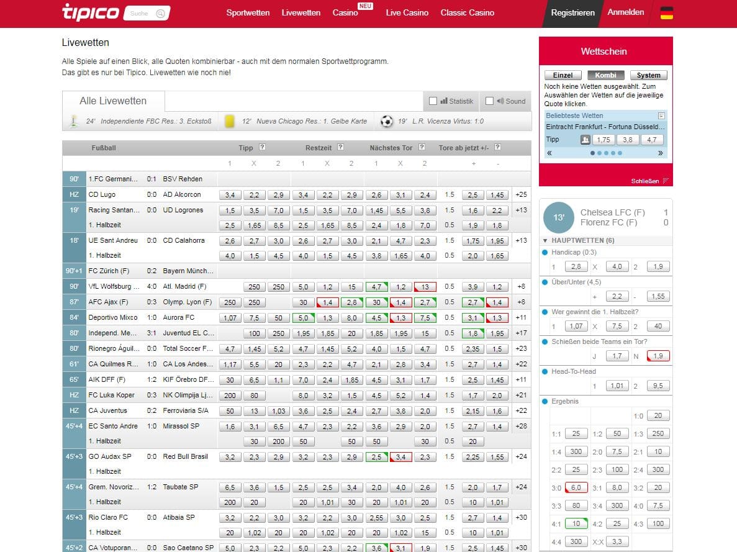
Task: Click the Nueva Chicago Res. Gelbe Karte event
Action: [304, 121]
